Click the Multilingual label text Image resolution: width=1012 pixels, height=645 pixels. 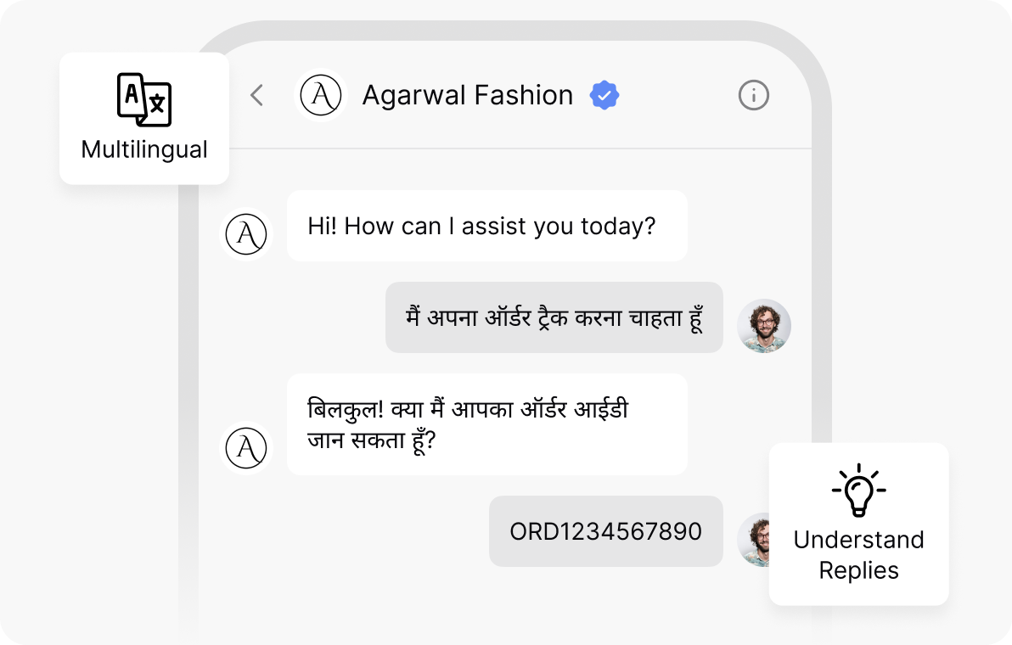point(144,149)
